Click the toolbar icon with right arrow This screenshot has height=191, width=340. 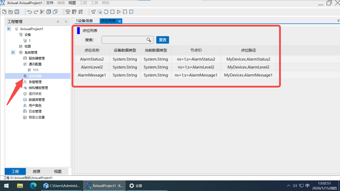125,12
